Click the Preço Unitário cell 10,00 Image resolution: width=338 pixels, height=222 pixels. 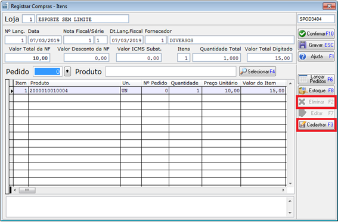pos(221,90)
